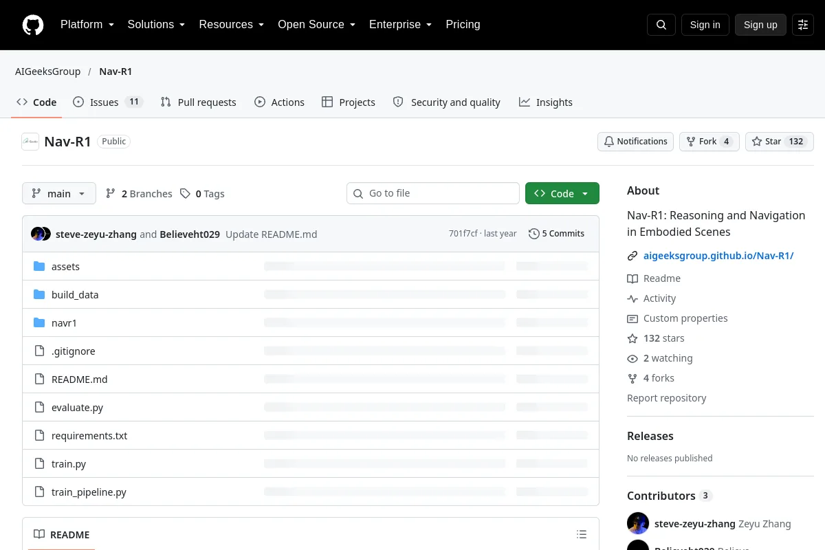Open the Insights tab
The width and height of the screenshot is (825, 550).
[x=546, y=102]
